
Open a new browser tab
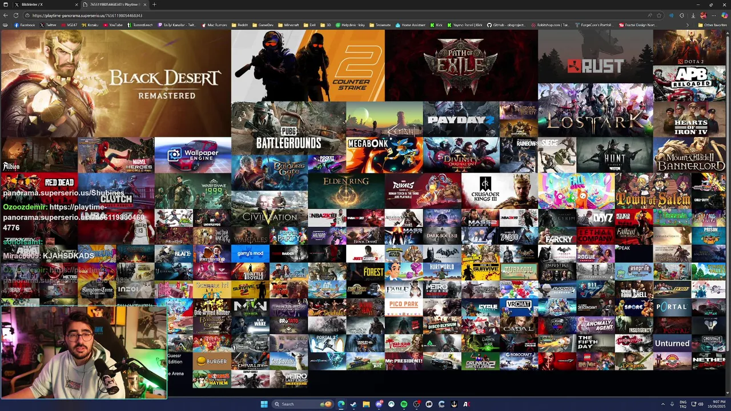(x=154, y=5)
